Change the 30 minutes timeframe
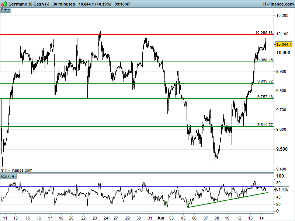This screenshot has height=221, width=295. click(x=64, y=4)
